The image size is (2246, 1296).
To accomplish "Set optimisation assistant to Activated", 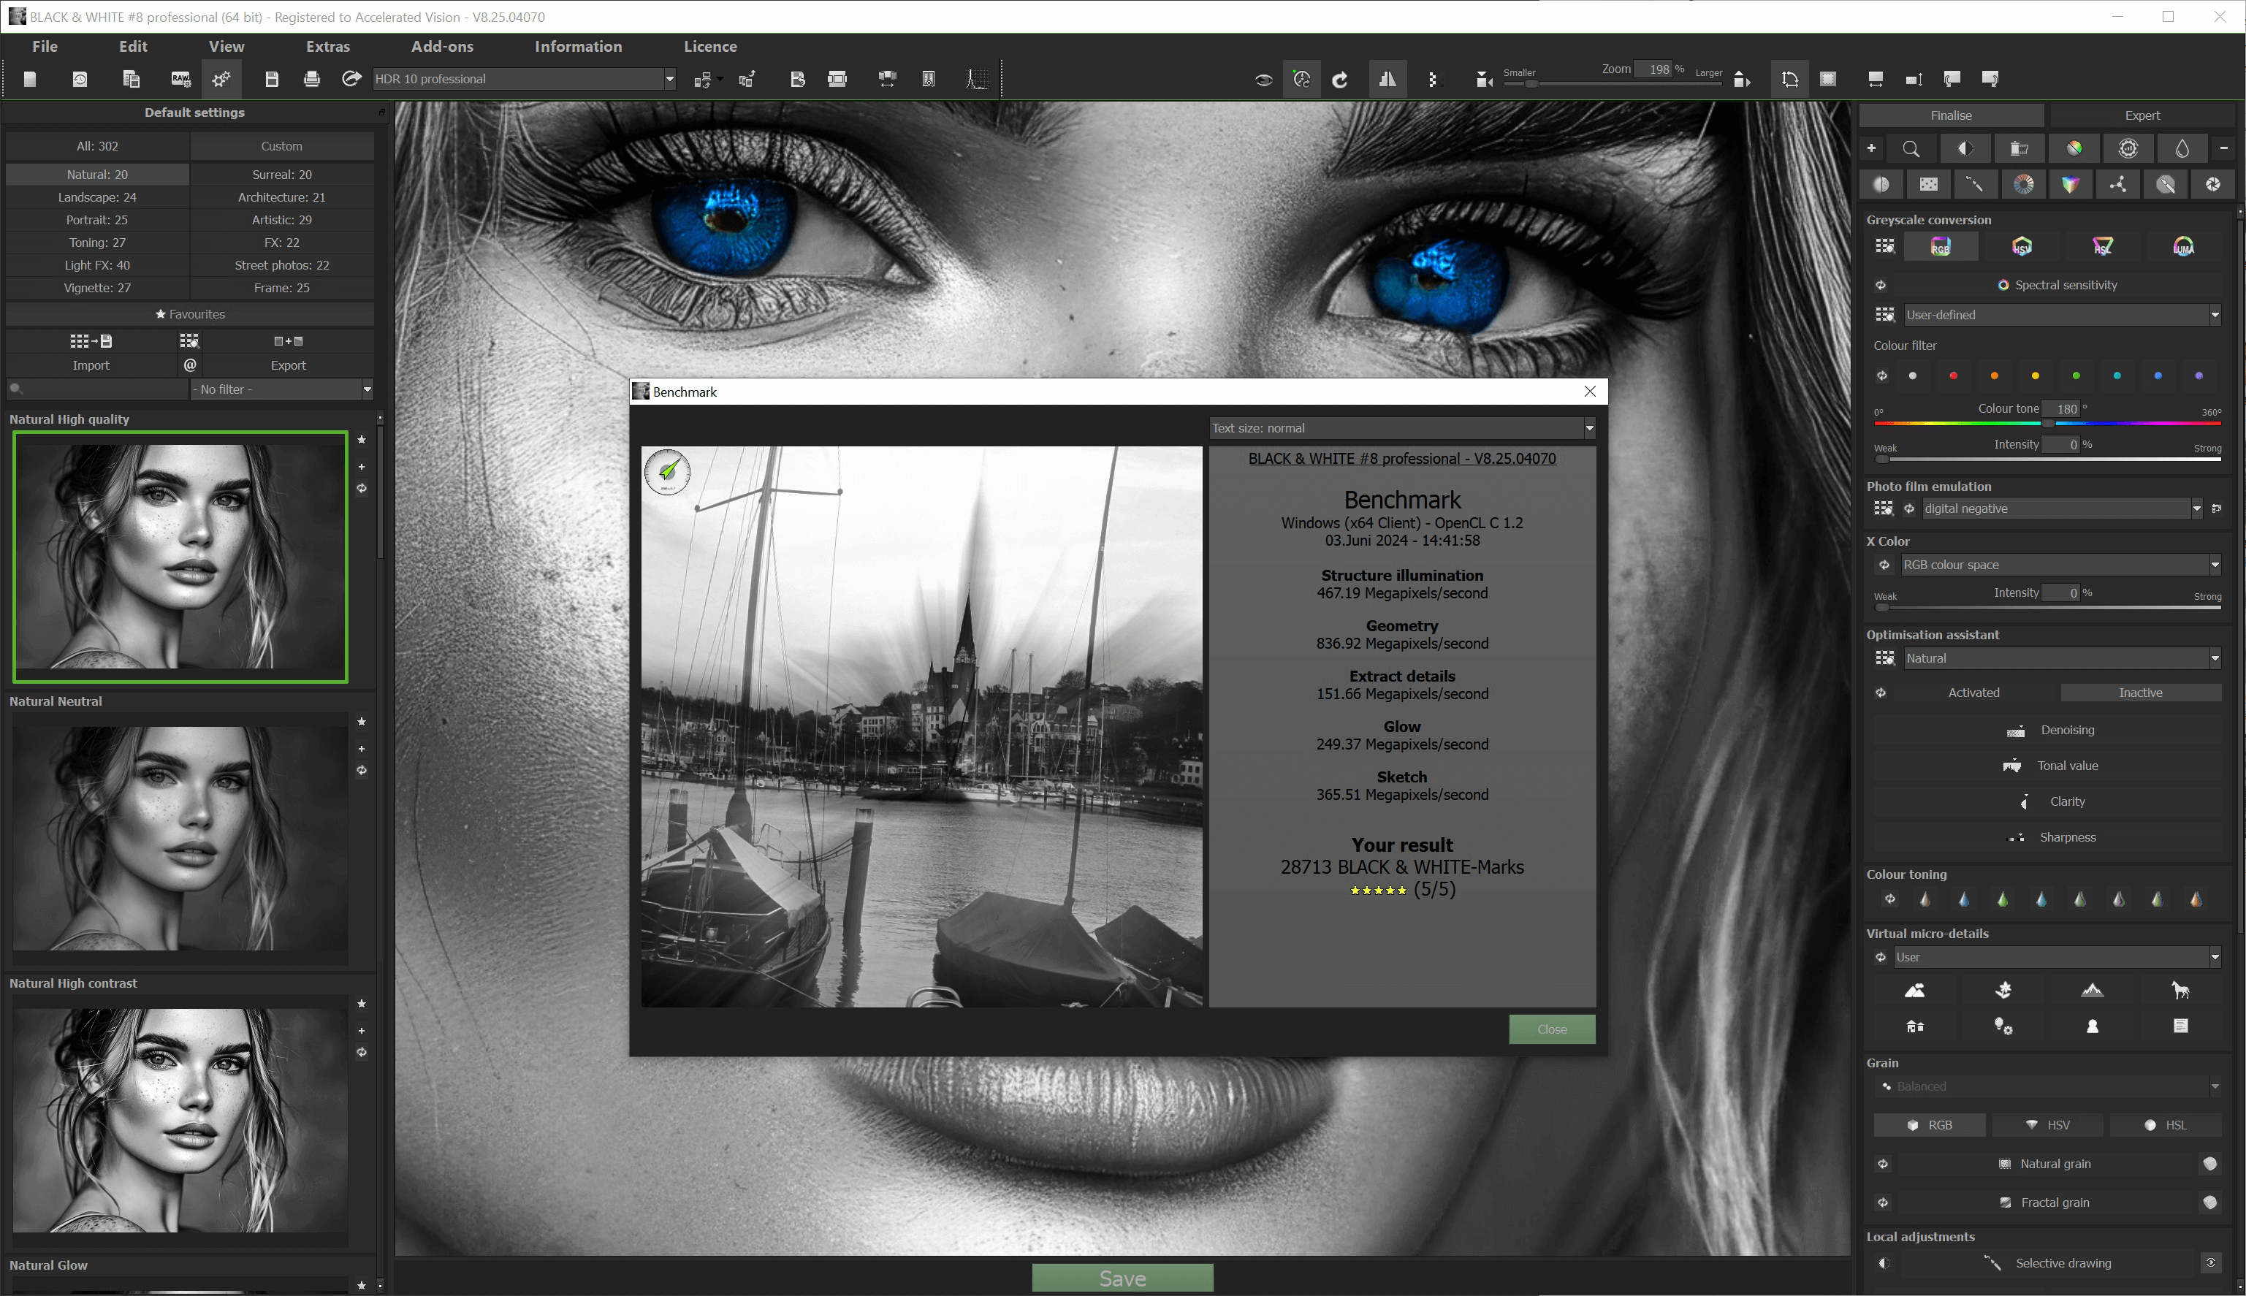I will tap(1973, 692).
